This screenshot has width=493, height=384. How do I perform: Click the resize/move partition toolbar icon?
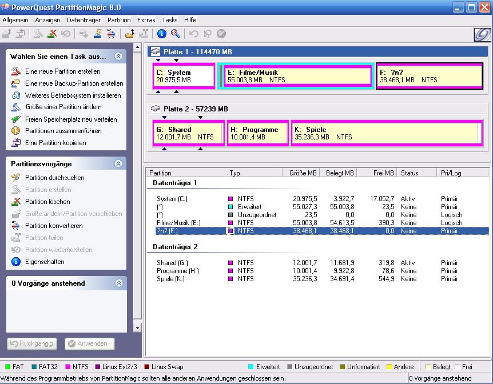click(7, 34)
